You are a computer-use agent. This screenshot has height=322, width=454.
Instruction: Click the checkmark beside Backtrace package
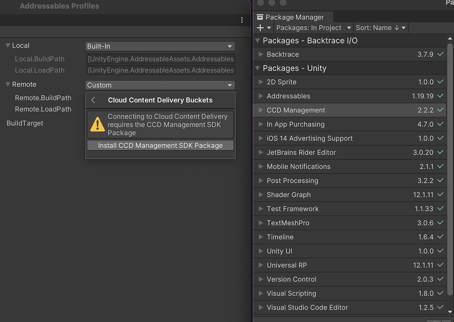[x=440, y=54]
